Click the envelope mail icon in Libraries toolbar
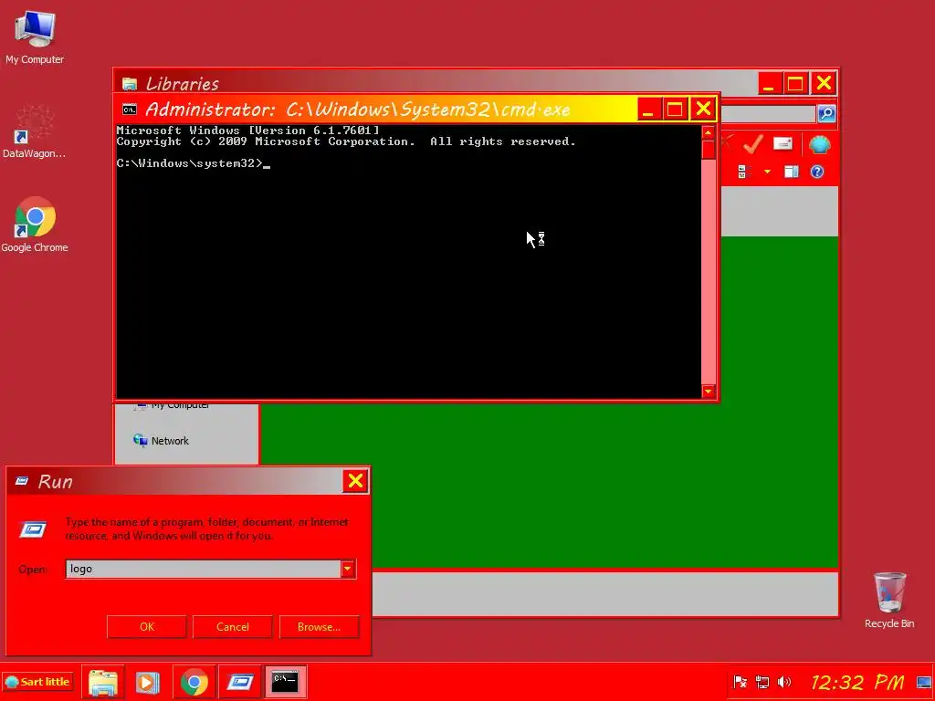 point(783,144)
